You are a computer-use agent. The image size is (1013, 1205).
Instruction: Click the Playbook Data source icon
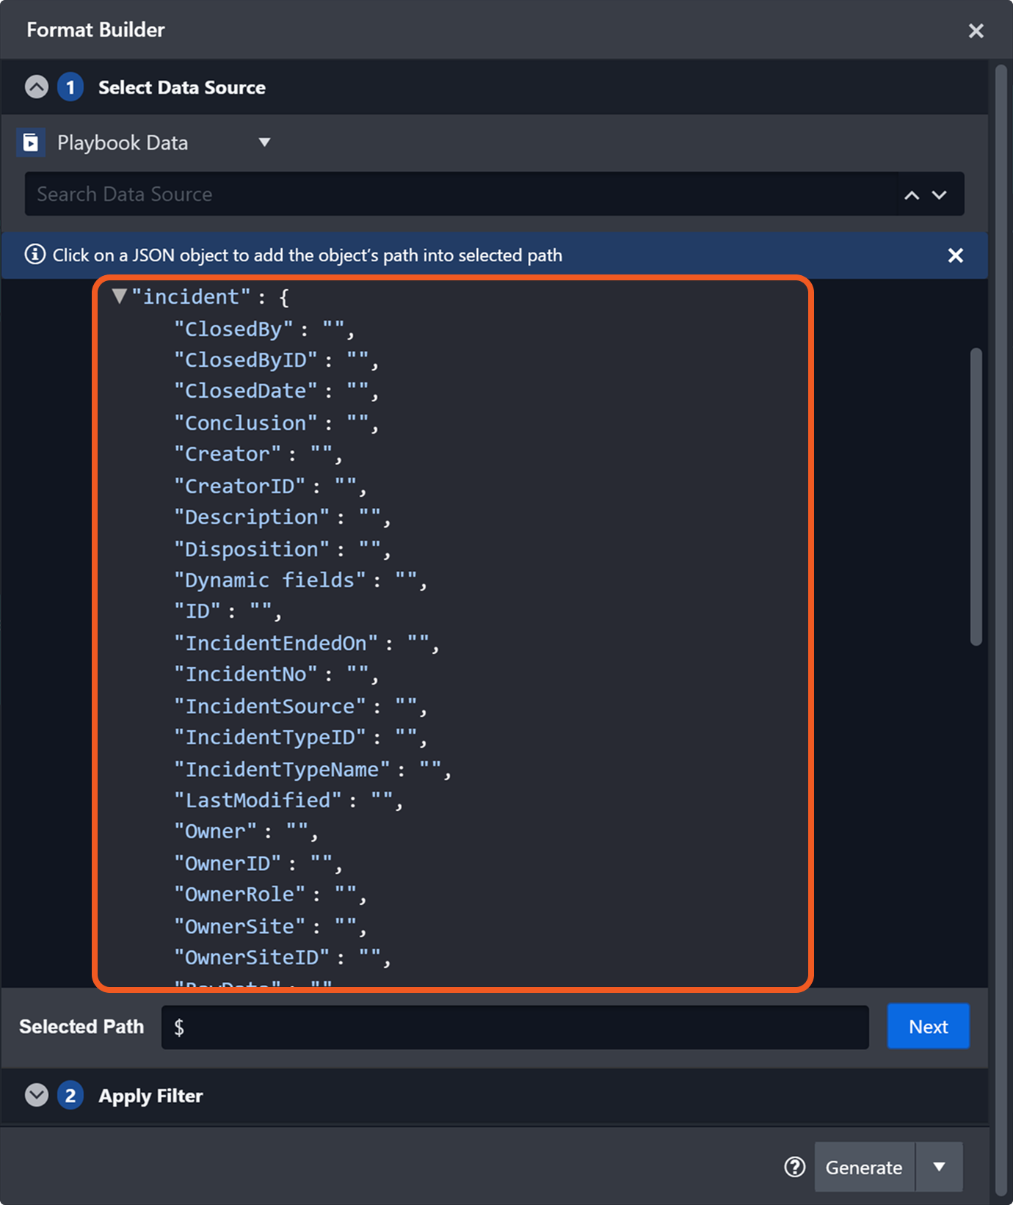click(31, 142)
